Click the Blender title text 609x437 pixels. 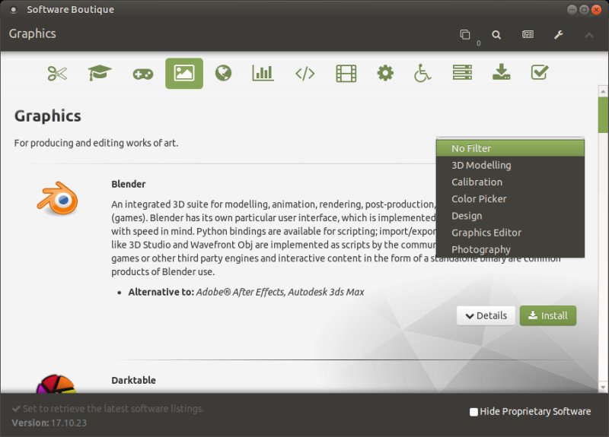tap(129, 184)
